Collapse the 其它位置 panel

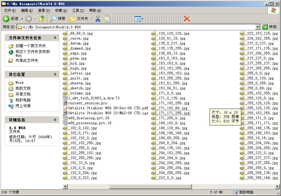pyautogui.click(x=55, y=74)
